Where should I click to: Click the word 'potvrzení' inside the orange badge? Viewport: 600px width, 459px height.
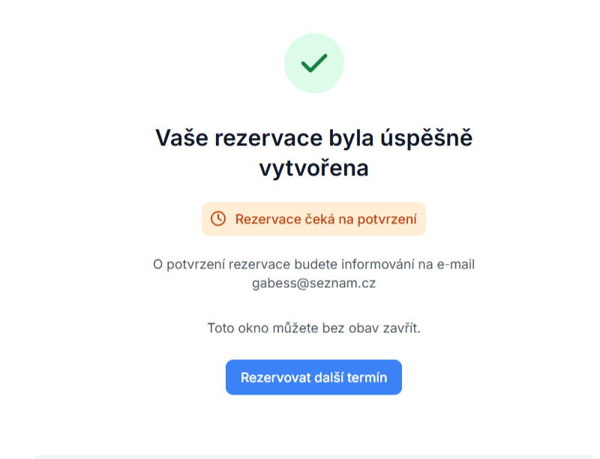point(387,220)
